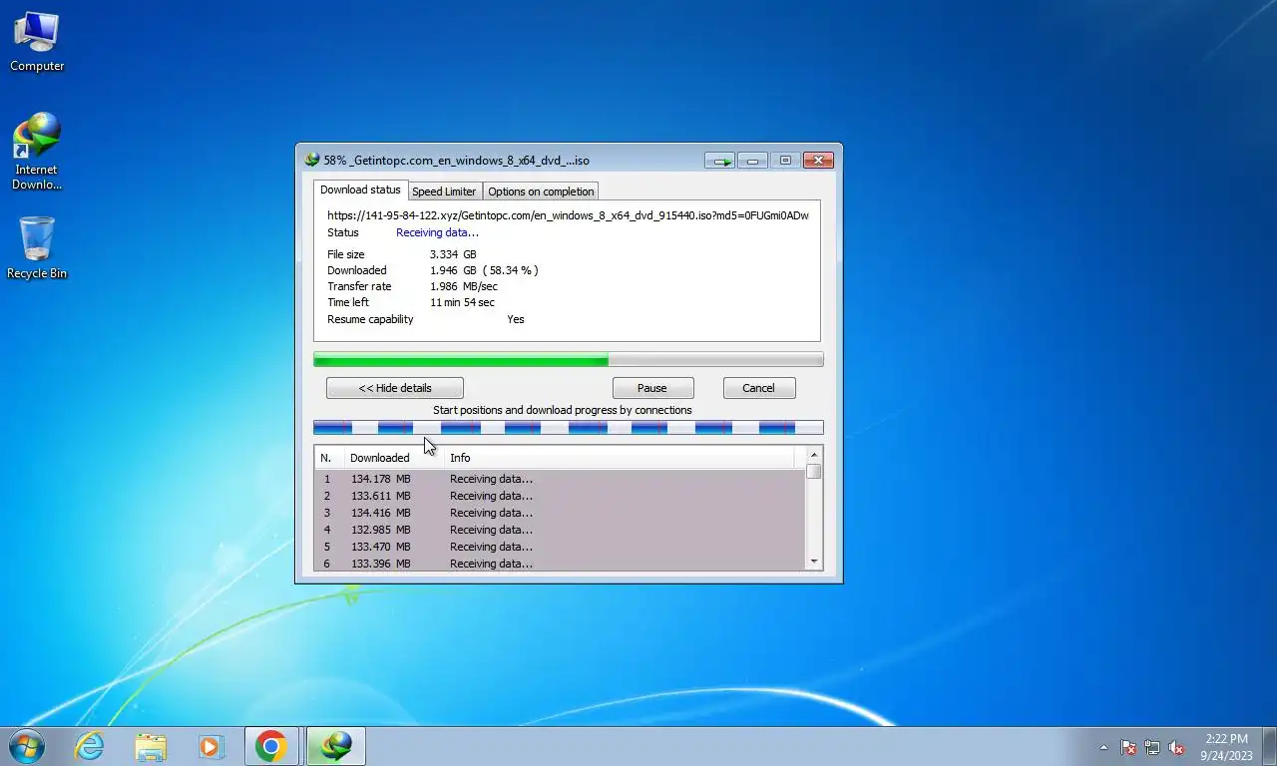Screen dimensions: 1277x766
Task: Select connection row with 133.470 MB
Action: (x=560, y=547)
